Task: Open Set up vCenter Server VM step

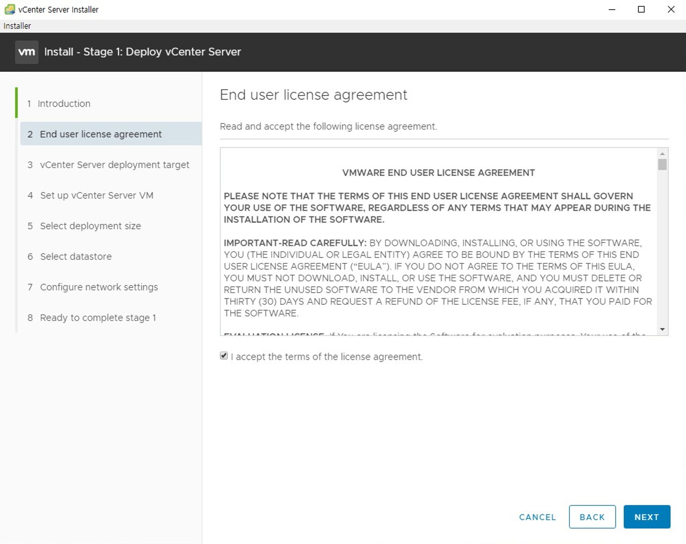Action: 96,195
